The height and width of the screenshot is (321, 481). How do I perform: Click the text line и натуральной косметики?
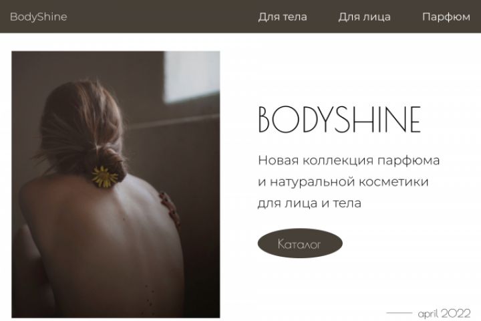(343, 181)
